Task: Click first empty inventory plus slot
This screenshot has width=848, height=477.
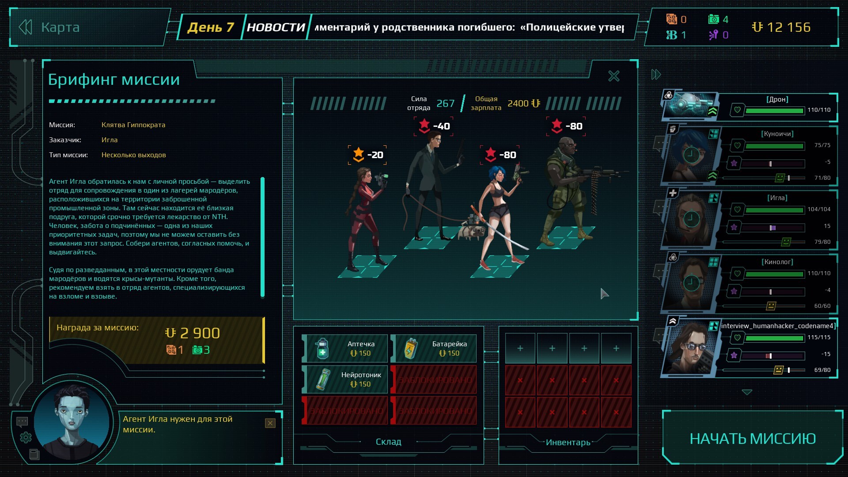Action: (520, 348)
